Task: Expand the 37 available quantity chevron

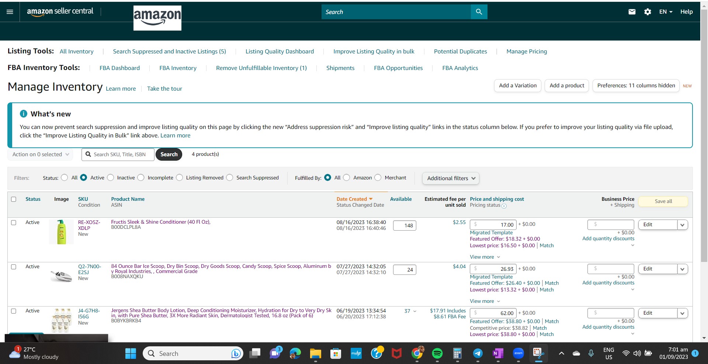Action: click(x=415, y=311)
